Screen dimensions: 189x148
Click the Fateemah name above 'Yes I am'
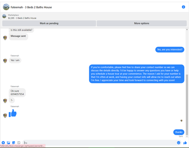pos(15,56)
